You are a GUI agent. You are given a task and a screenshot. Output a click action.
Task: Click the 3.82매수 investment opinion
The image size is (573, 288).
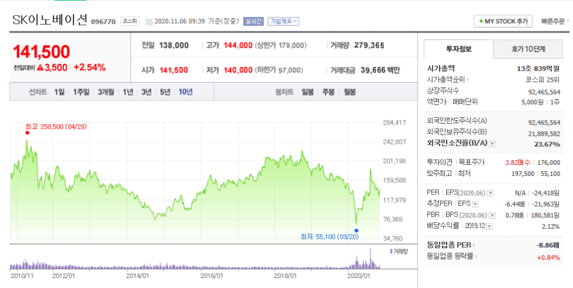[518, 162]
